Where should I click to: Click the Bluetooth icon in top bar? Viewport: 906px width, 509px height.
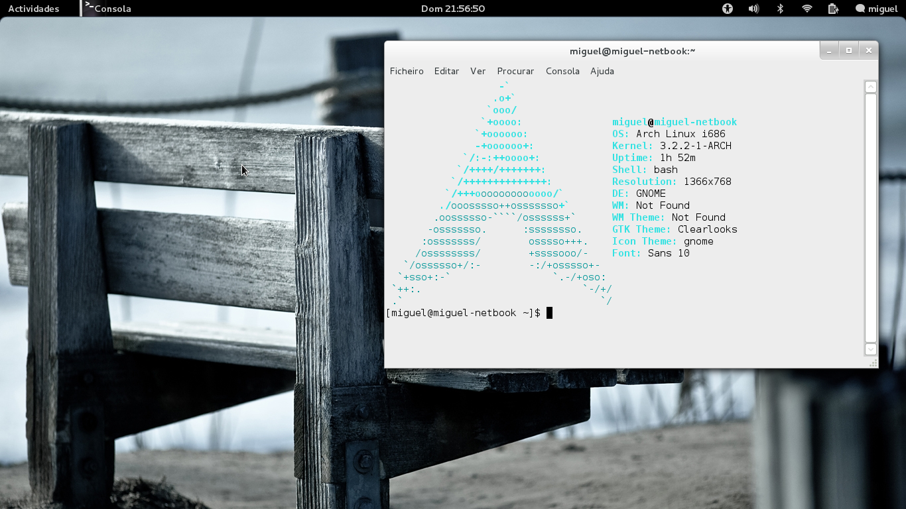[781, 9]
